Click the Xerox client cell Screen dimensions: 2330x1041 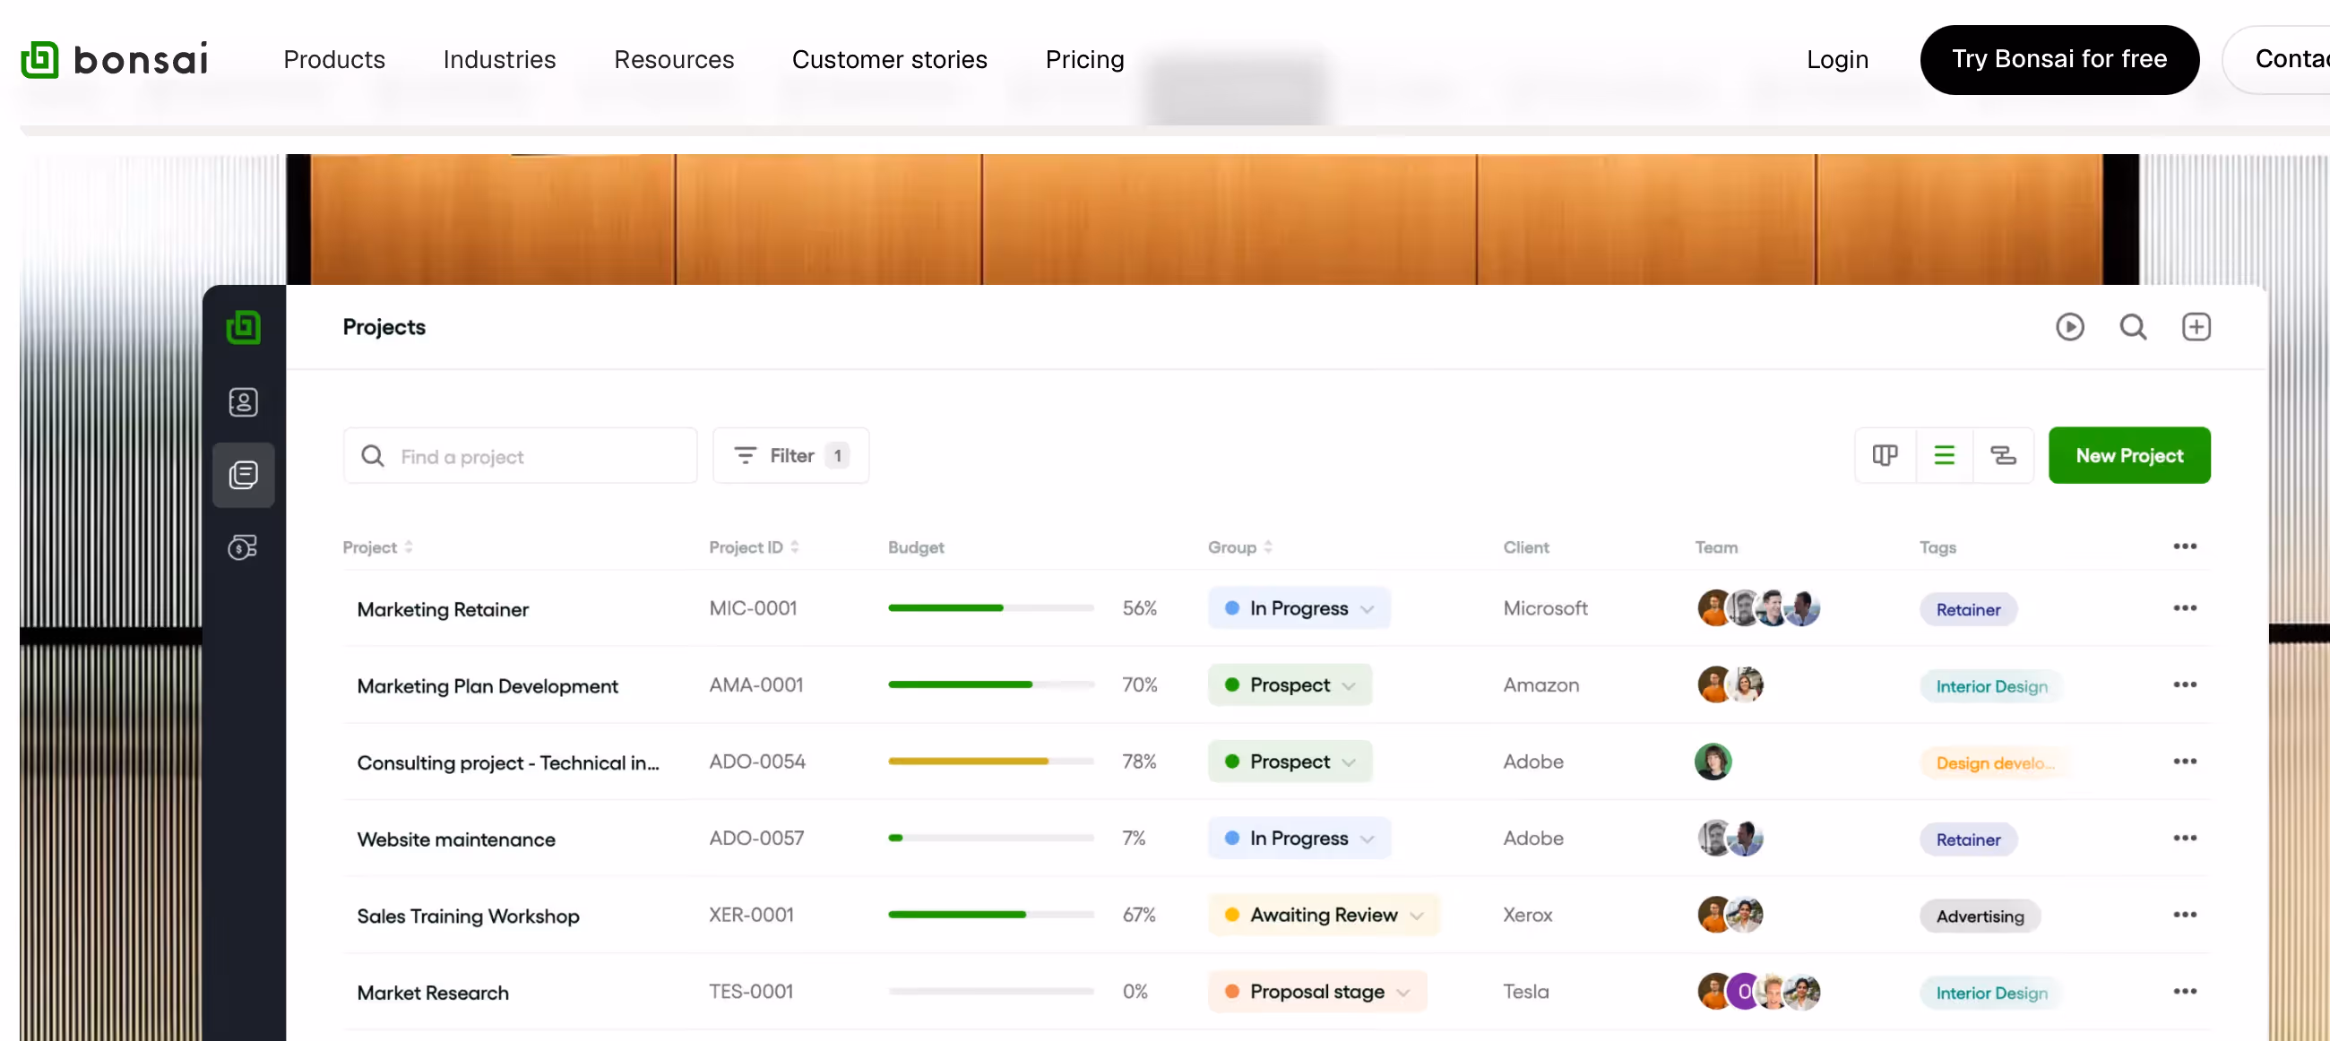(x=1528, y=916)
